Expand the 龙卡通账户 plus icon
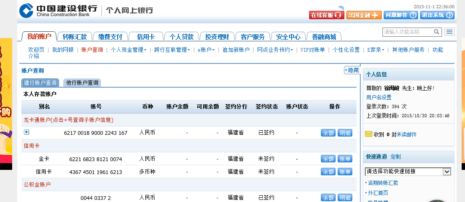The width and height of the screenshot is (465, 202). pyautogui.click(x=26, y=132)
